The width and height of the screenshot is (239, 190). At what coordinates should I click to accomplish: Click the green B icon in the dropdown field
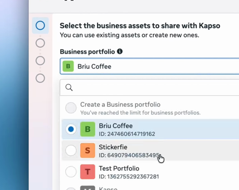(x=68, y=66)
